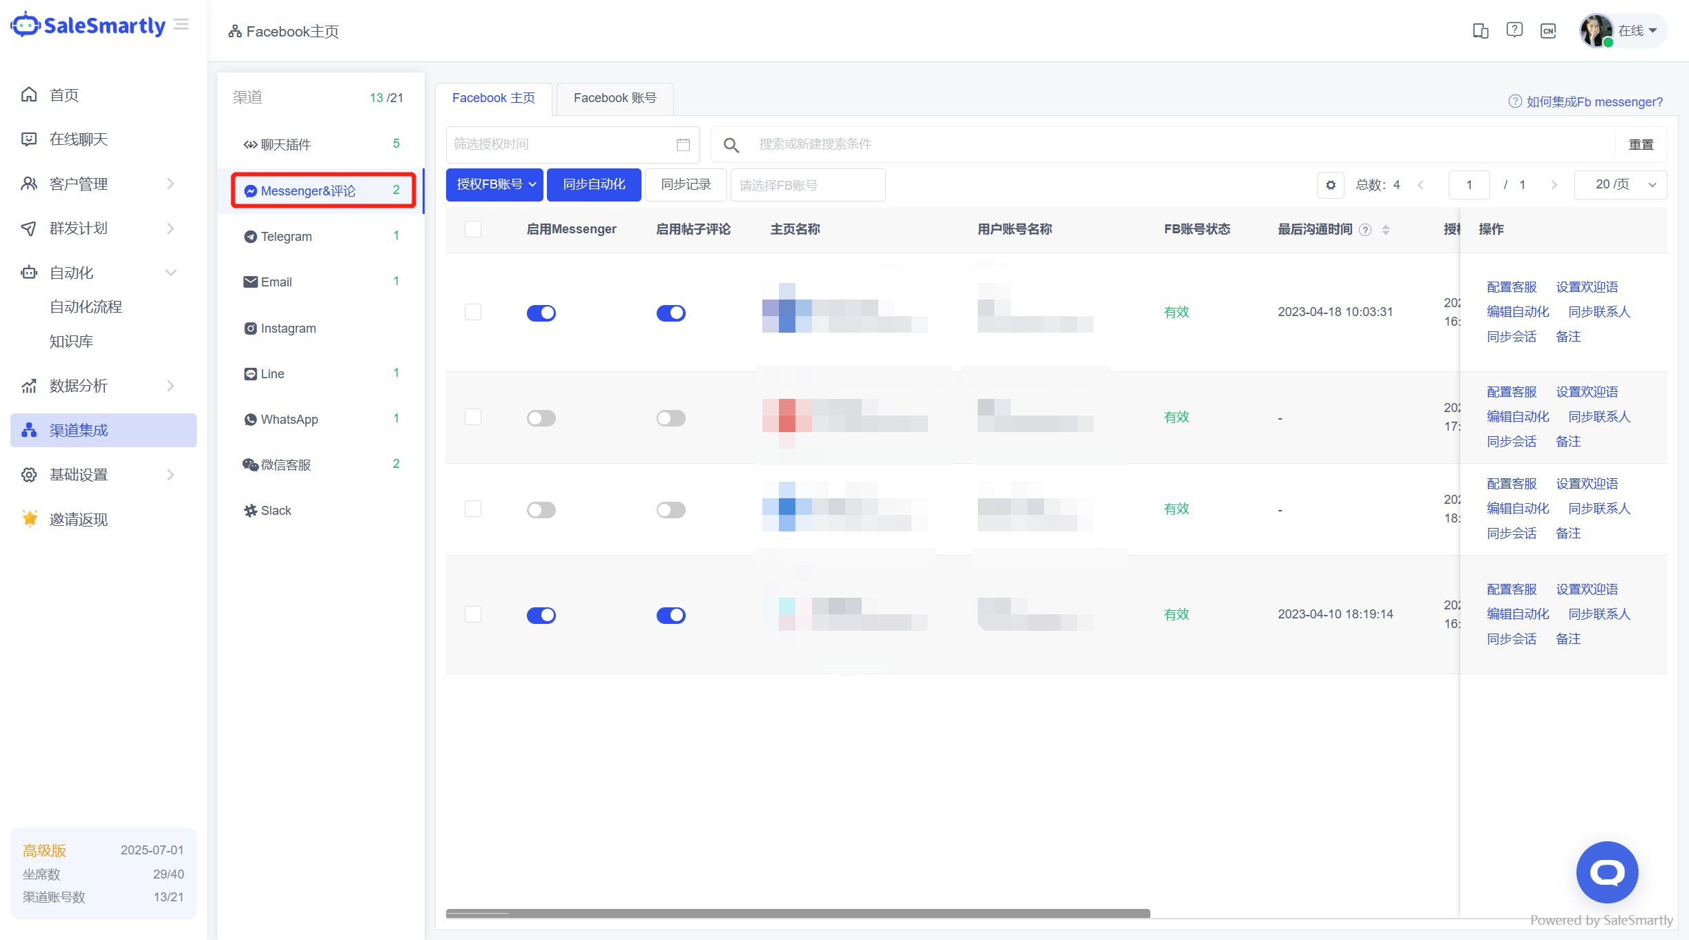The image size is (1689, 940).
Task: Open the 在线 status dropdown
Action: (x=1638, y=30)
